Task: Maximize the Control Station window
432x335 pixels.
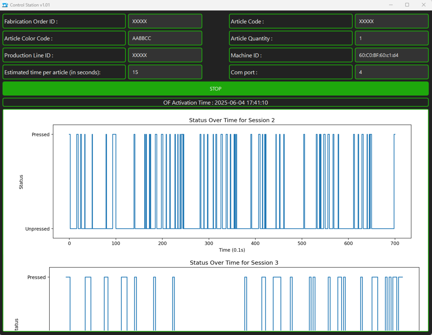Action: click(x=407, y=5)
